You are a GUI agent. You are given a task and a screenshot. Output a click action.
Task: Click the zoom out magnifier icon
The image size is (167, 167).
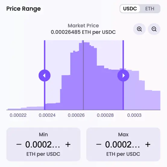tap(154, 29)
